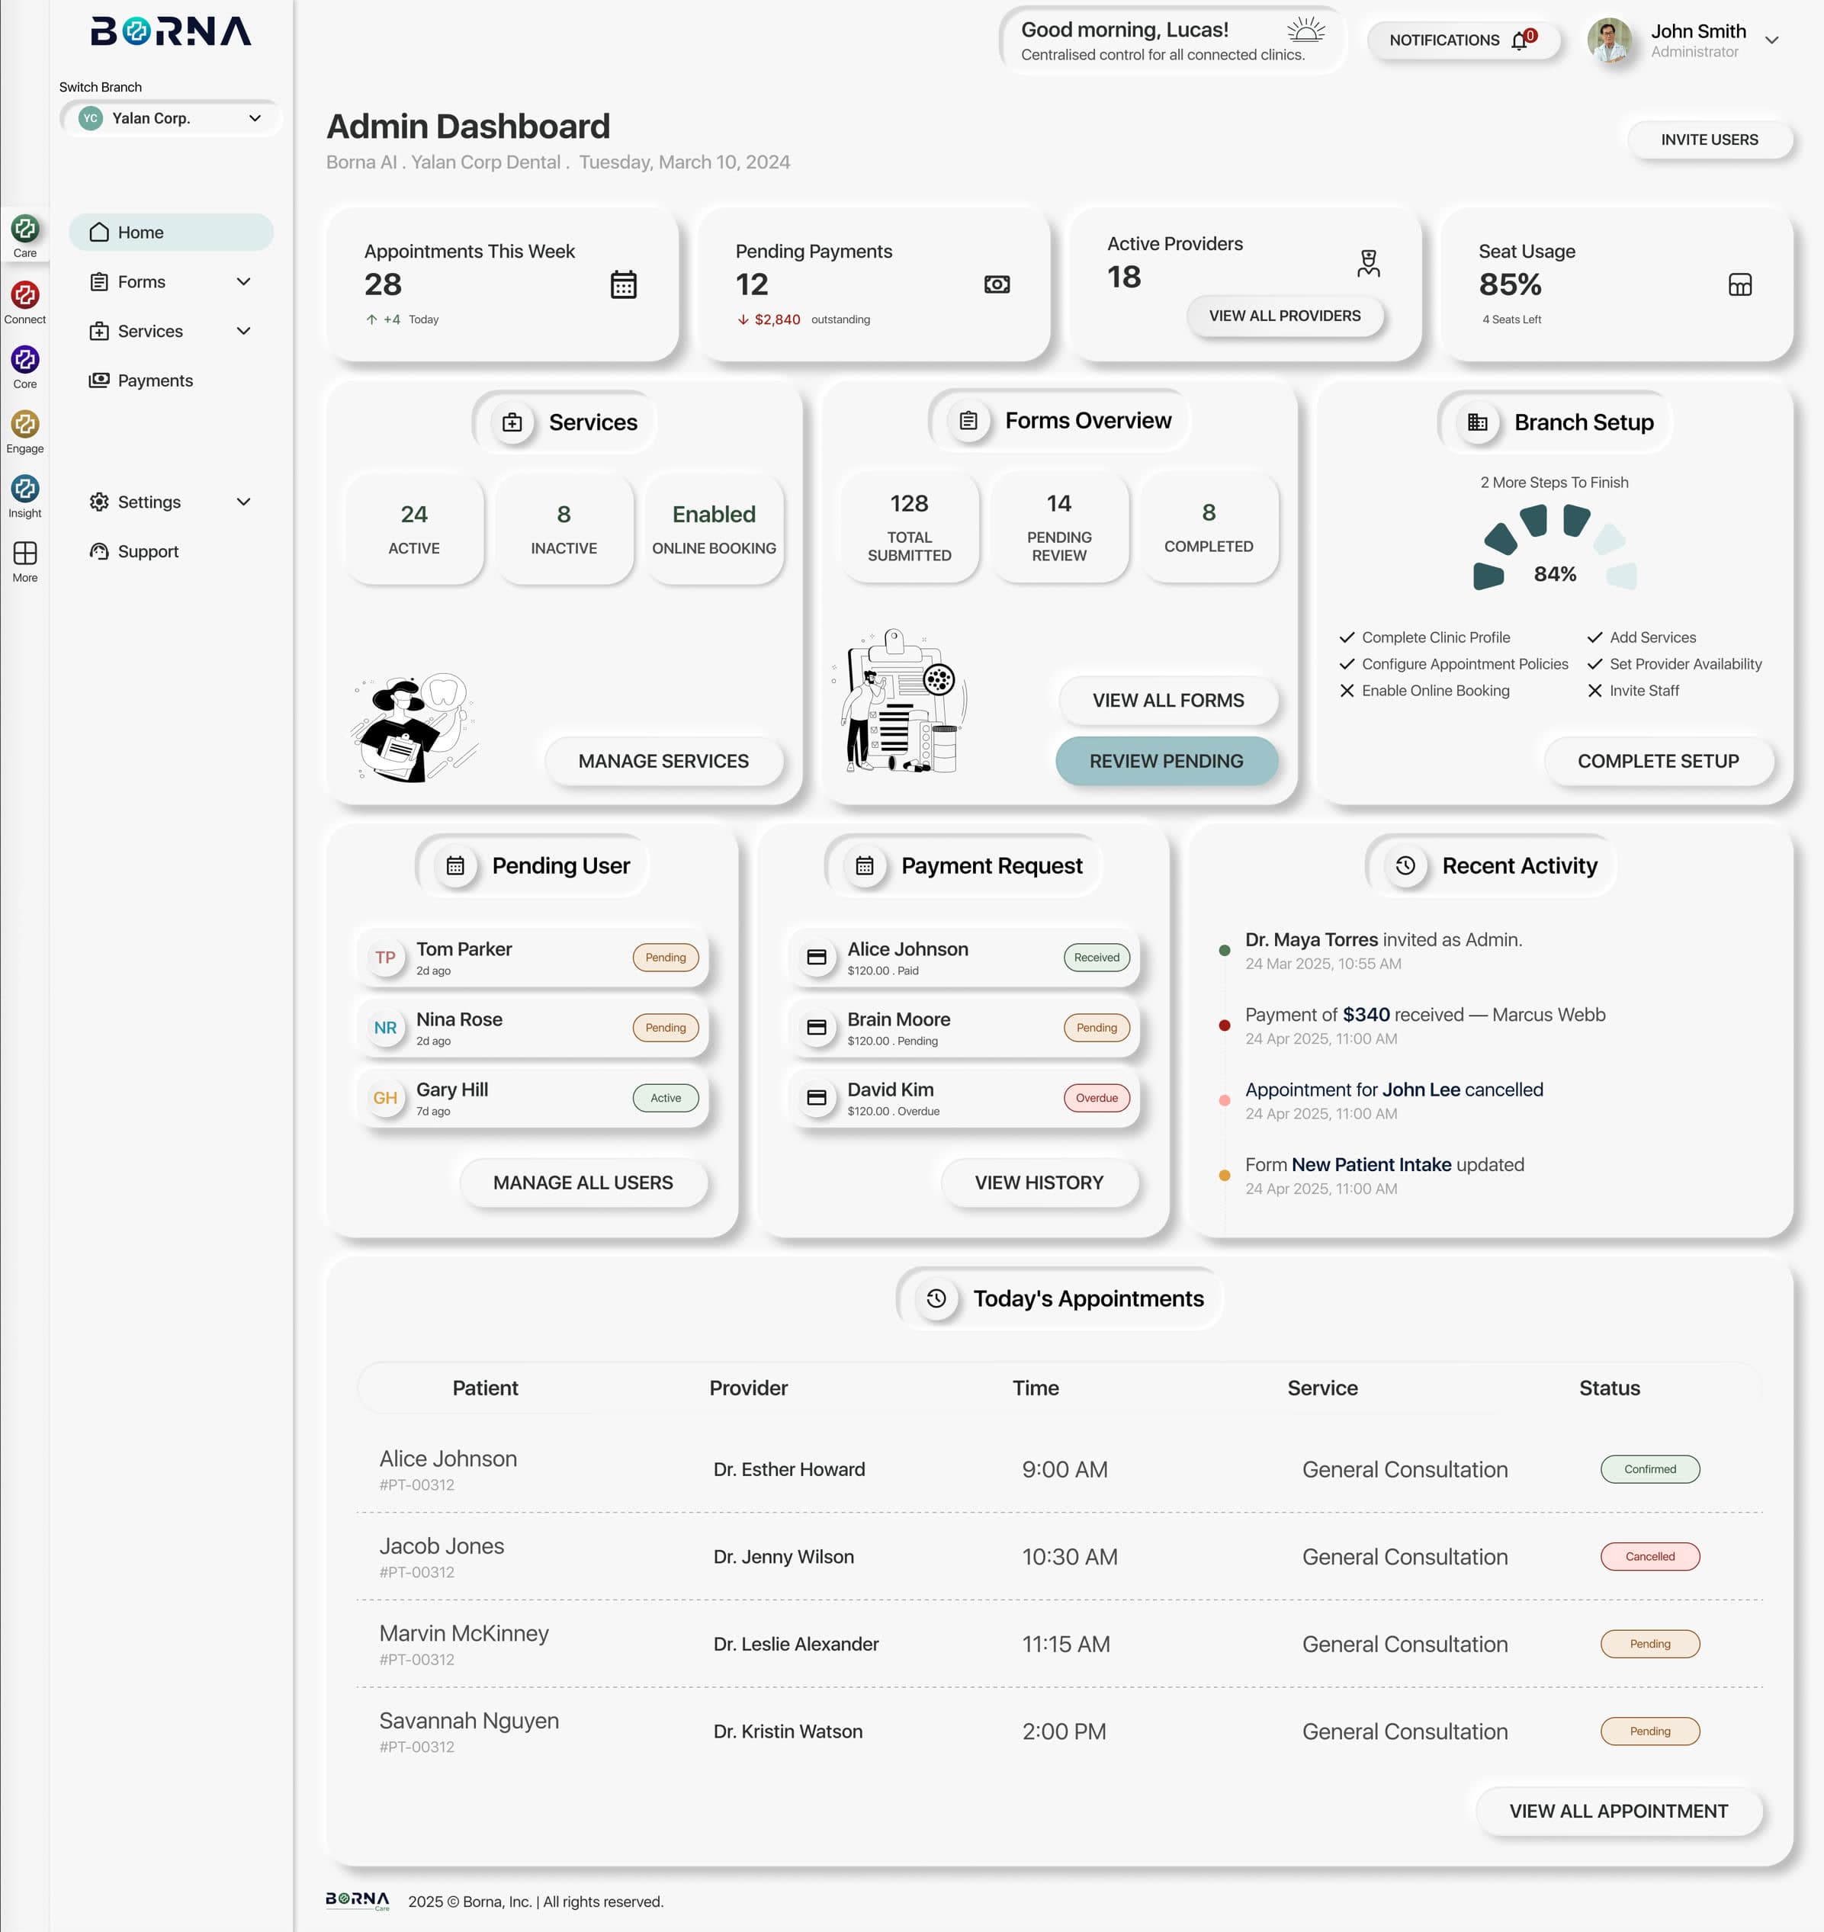Toggle the Enable Online Booking step
Image resolution: width=1824 pixels, height=1932 pixels.
tap(1424, 690)
